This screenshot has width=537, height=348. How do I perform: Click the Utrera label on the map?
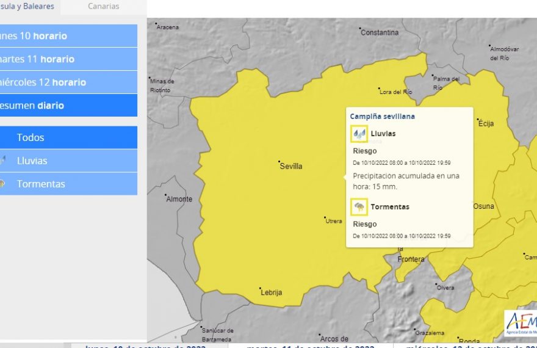tap(334, 221)
